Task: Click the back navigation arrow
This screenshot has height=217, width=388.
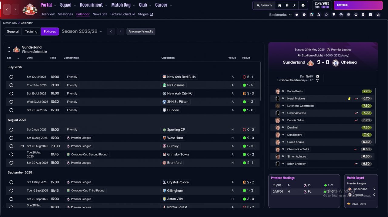Action: click(x=7, y=9)
